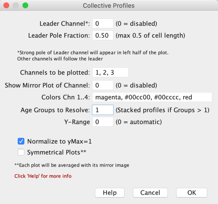Click the Symmetrical Plots label text
The height and width of the screenshot is (204, 218).
pos(57,152)
